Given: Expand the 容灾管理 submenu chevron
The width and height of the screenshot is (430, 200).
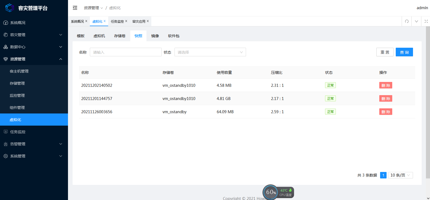Looking at the screenshot, I should point(61,35).
